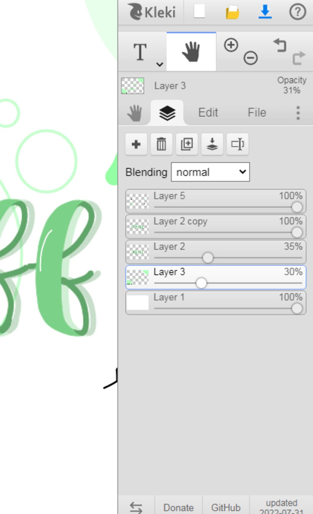
Task: Zoom out with the minus magnifier
Action: (x=251, y=58)
